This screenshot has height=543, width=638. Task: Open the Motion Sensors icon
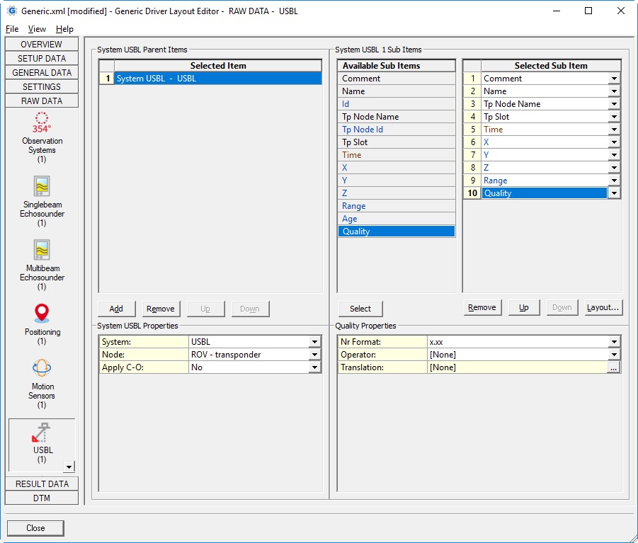click(42, 369)
